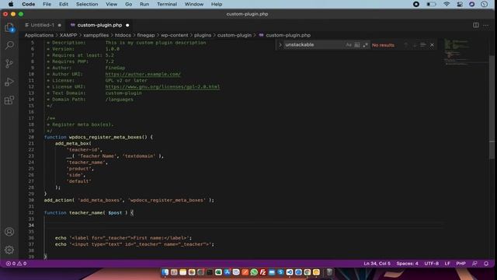The width and height of the screenshot is (497, 280).
Task: Open Finder from the Dock
Action: click(x=165, y=272)
